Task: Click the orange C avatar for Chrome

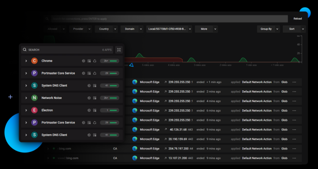Action: (x=34, y=61)
